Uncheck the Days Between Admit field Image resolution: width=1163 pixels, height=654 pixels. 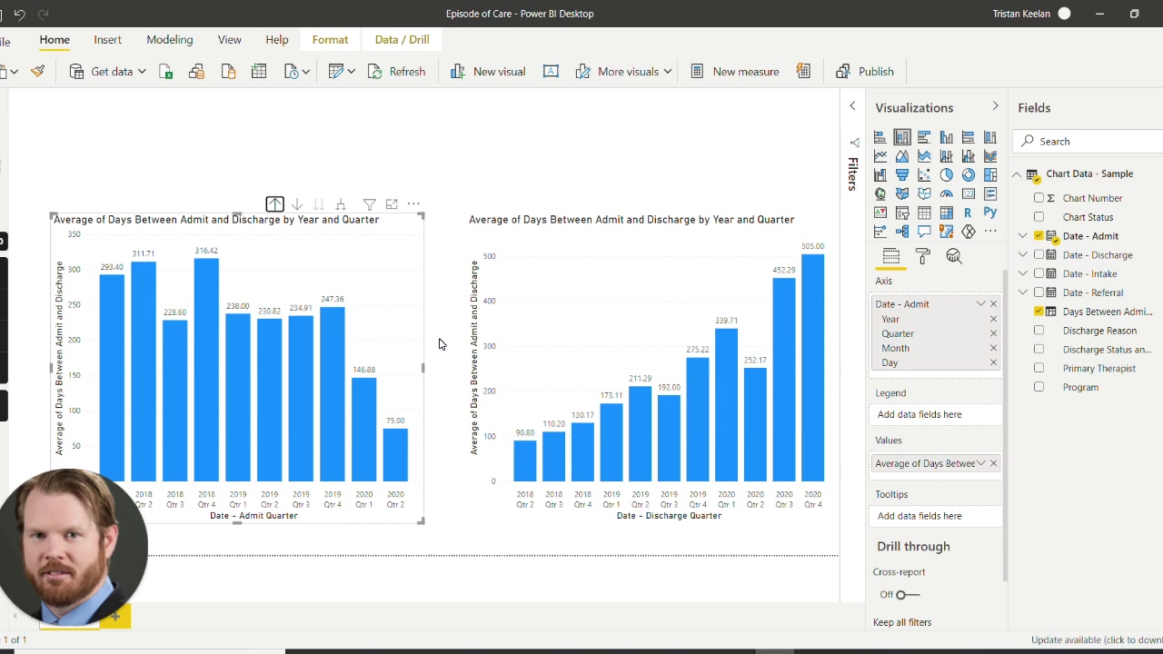tap(1039, 312)
